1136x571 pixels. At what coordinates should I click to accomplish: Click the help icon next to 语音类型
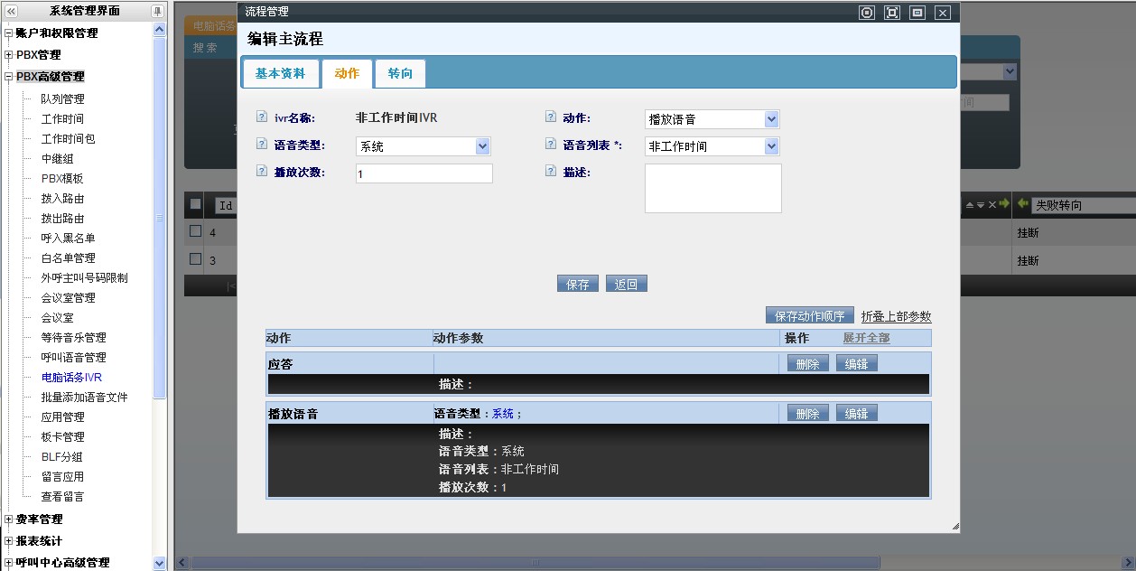(x=262, y=145)
